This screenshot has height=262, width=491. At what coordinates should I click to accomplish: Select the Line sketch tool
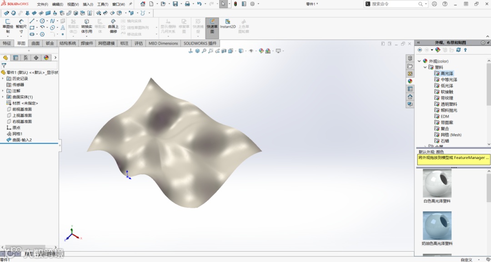[32, 21]
